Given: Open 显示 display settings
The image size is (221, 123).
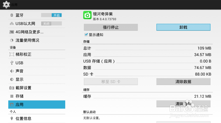Looking at the screenshot, I should point(37,79).
